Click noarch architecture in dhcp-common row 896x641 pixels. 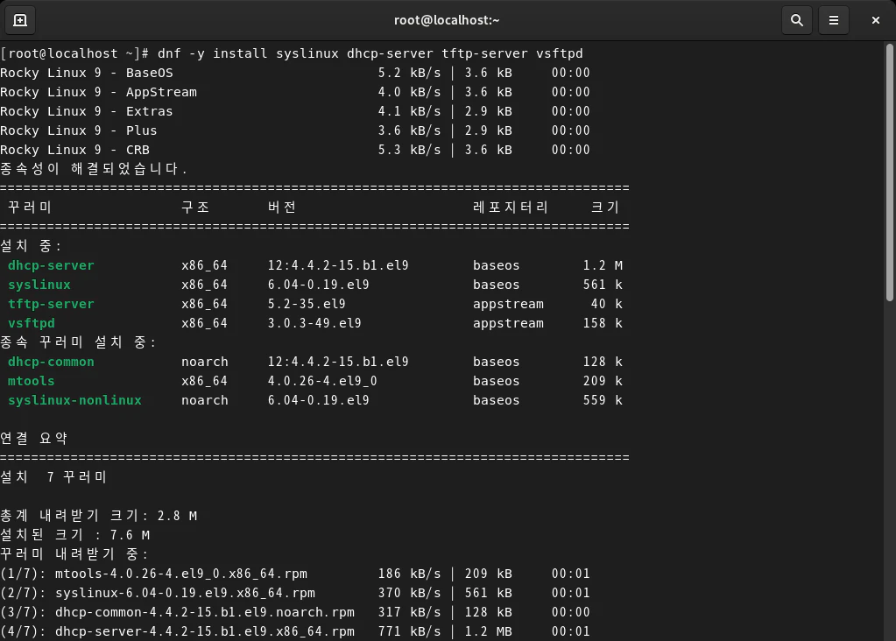(205, 363)
